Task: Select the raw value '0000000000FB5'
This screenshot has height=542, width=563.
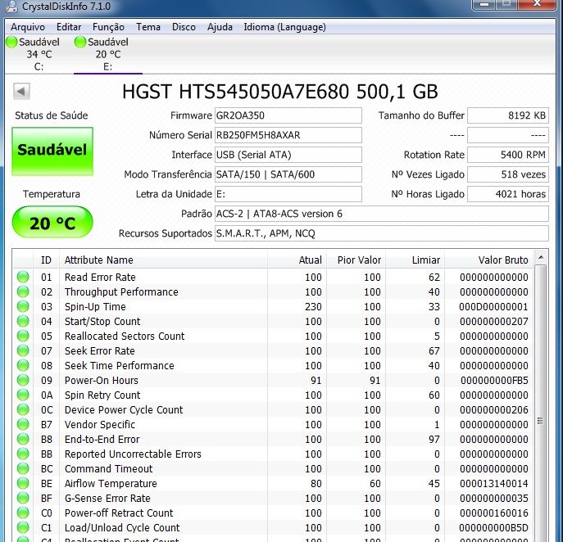Action: 494,380
